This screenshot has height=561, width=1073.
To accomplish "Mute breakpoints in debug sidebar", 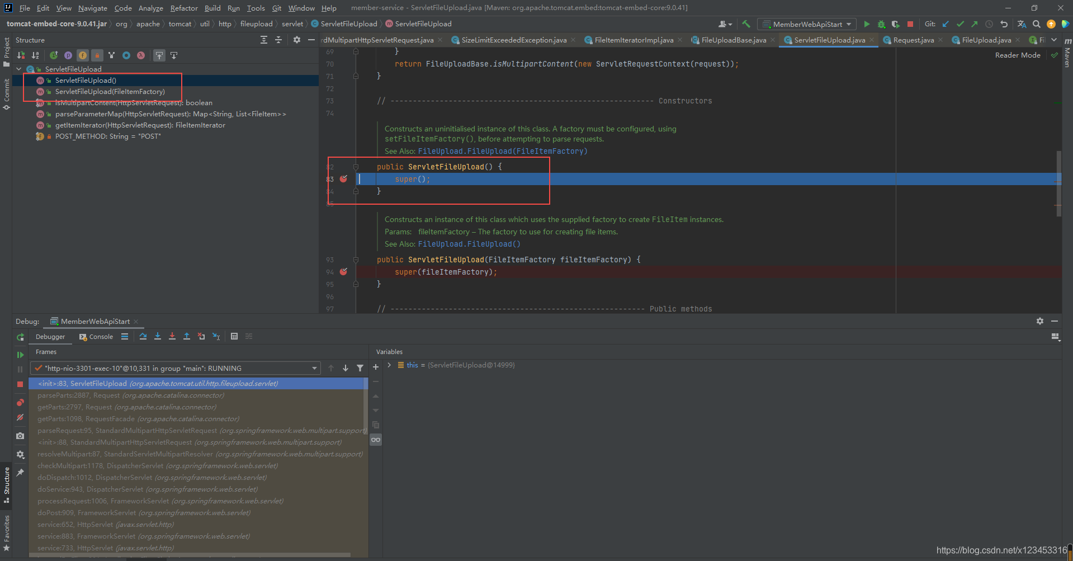I will pyautogui.click(x=20, y=417).
